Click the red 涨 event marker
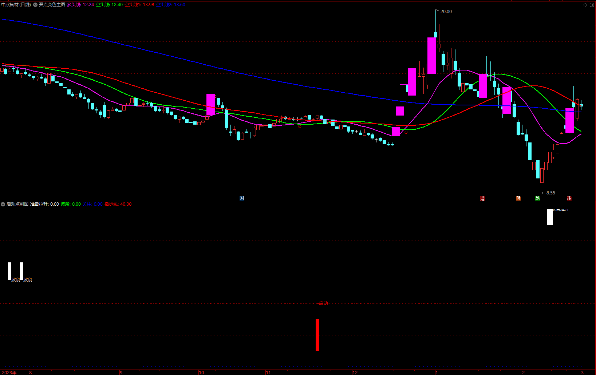The image size is (596, 375). [x=569, y=198]
